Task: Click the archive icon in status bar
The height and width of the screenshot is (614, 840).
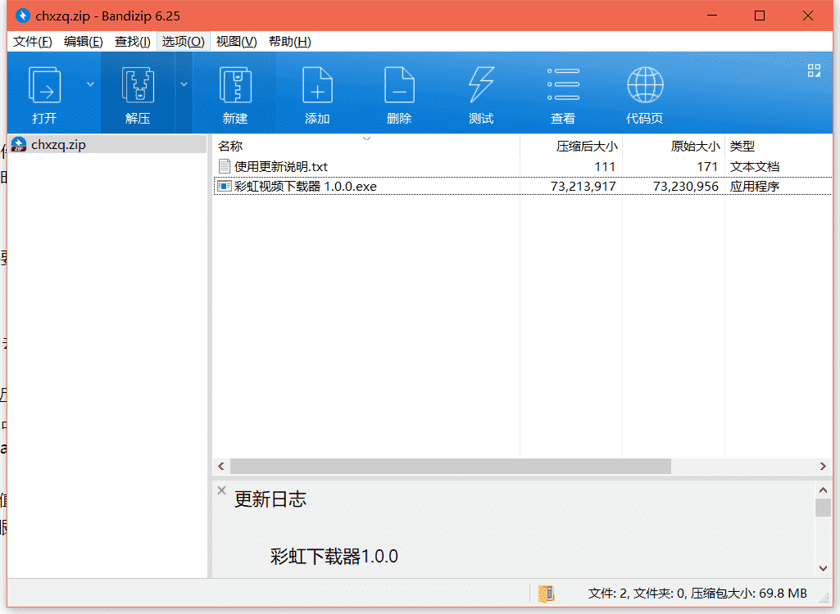Action: [547, 593]
